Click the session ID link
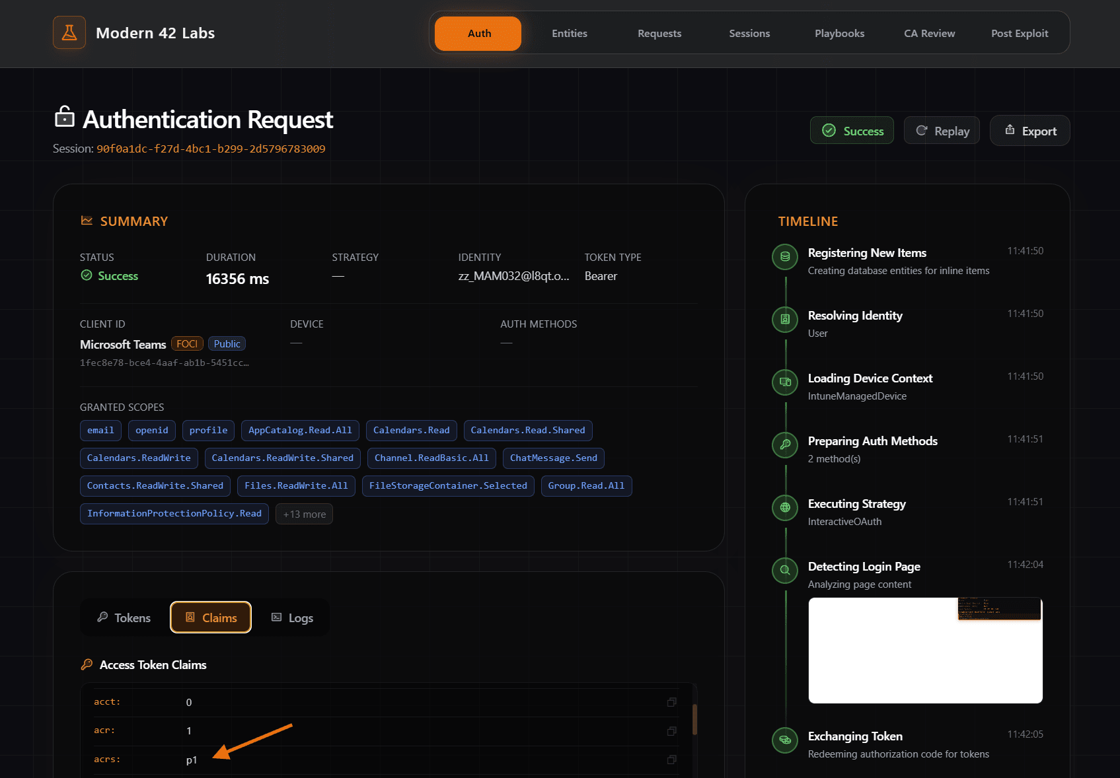 211,149
